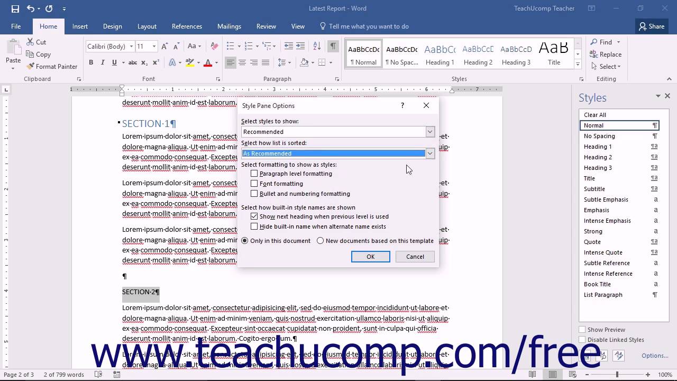
Task: Click the zoom slider in status bar
Action: click(x=617, y=375)
